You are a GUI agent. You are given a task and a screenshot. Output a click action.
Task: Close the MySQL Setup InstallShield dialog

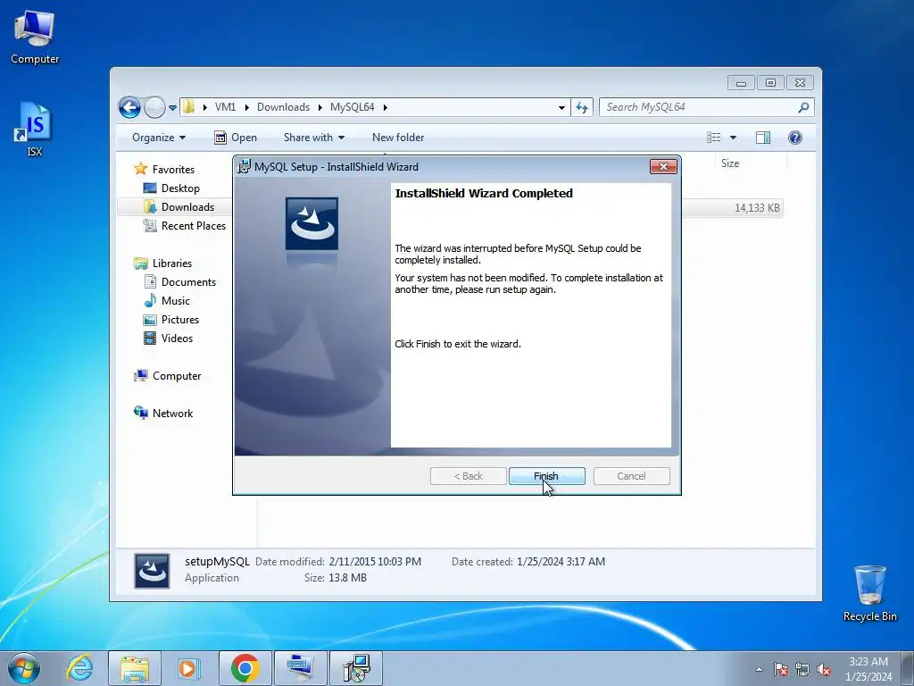(x=663, y=166)
